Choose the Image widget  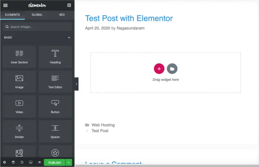coord(19,82)
